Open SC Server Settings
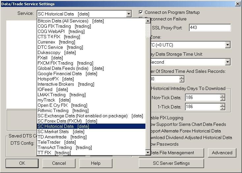242x173 pixels. click(171, 163)
